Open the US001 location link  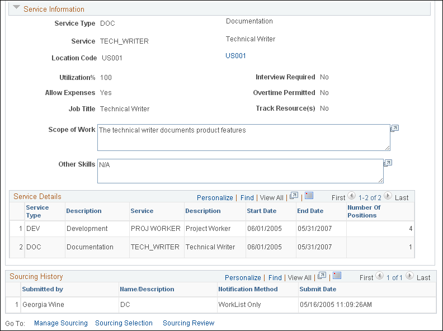(x=235, y=56)
